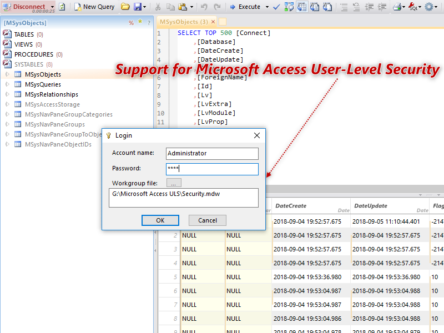Create a New Query
The height and width of the screenshot is (333, 444).
pyautogui.click(x=94, y=7)
